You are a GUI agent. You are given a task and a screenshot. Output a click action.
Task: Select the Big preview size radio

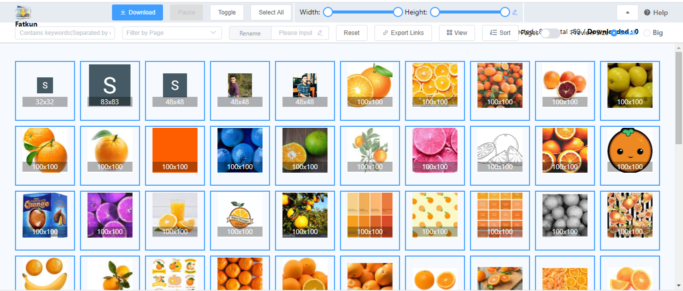pyautogui.click(x=647, y=33)
